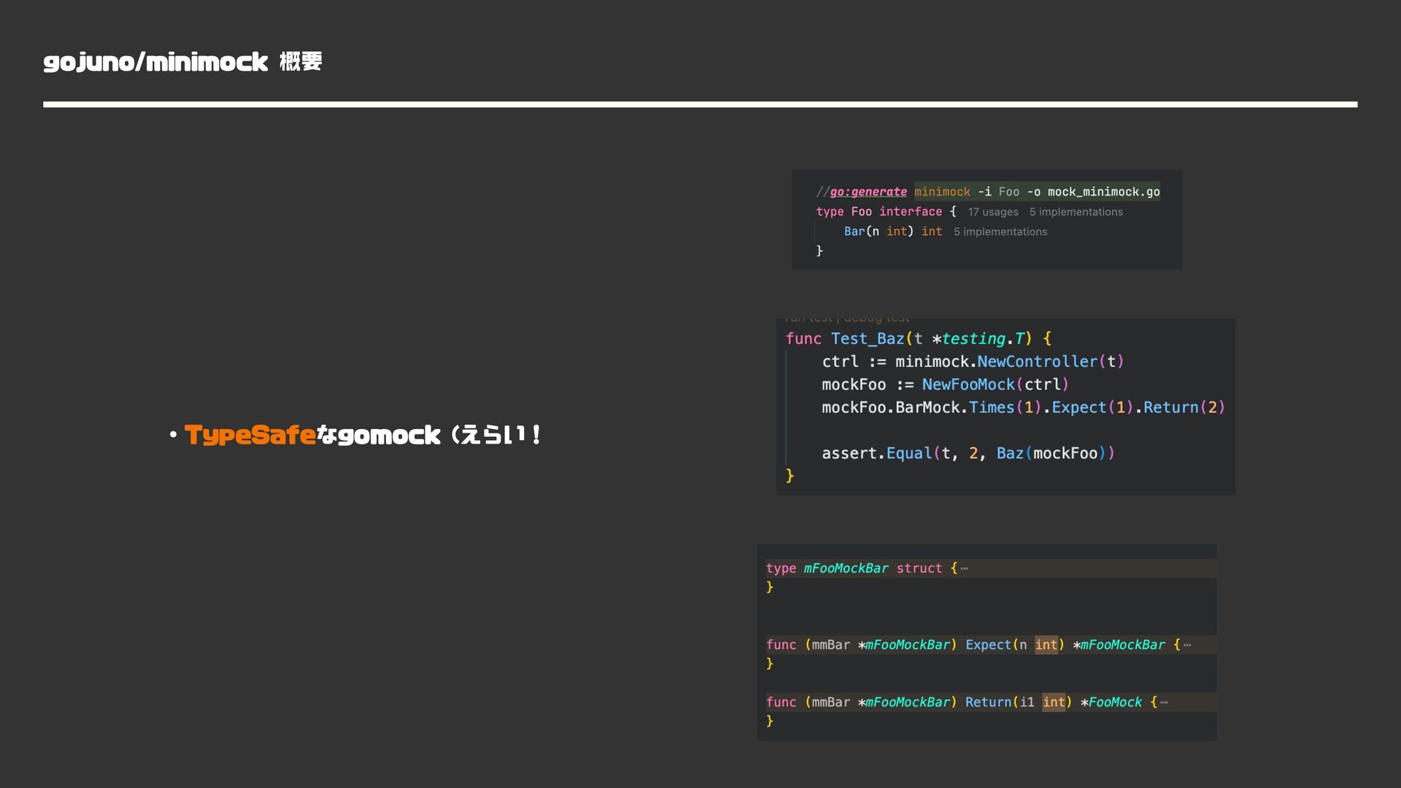
Task: Expand folded body of Expect function
Action: (x=1187, y=645)
